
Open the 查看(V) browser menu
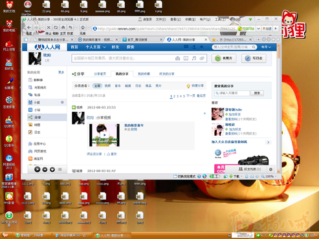[x=175, y=19]
